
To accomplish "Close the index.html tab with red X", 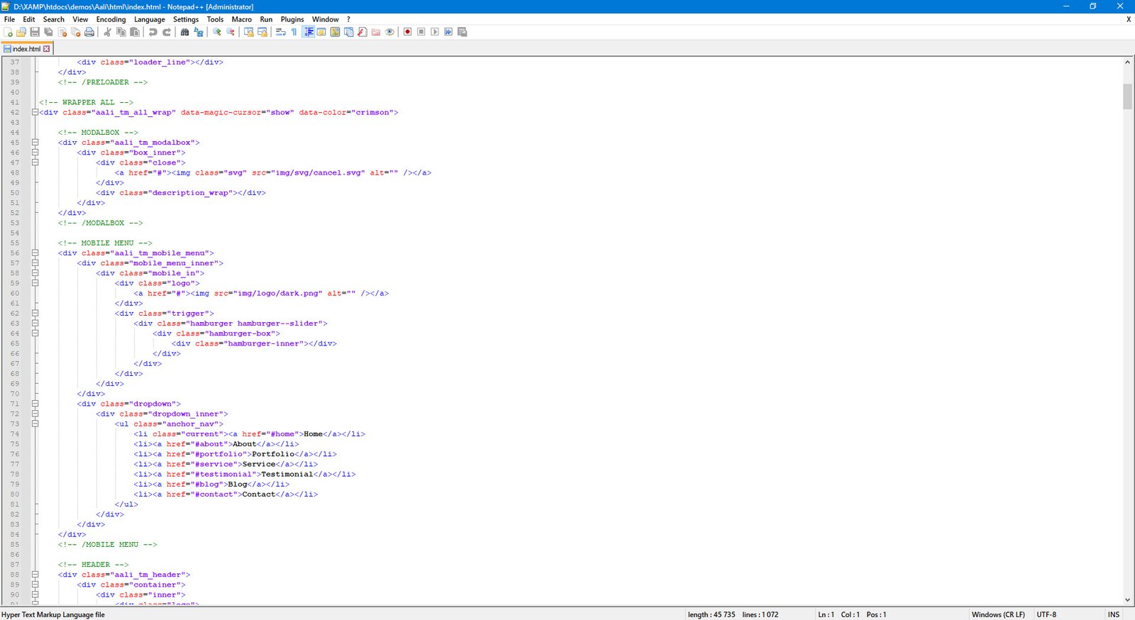I will click(x=47, y=49).
